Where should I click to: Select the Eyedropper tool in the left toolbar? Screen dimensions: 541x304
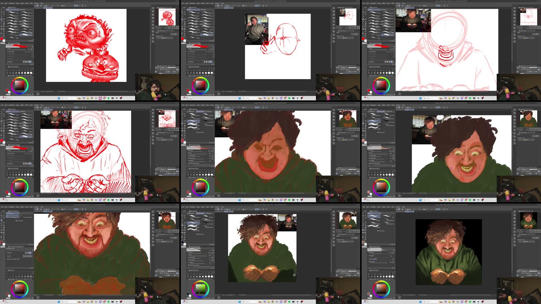(x=1, y=17)
